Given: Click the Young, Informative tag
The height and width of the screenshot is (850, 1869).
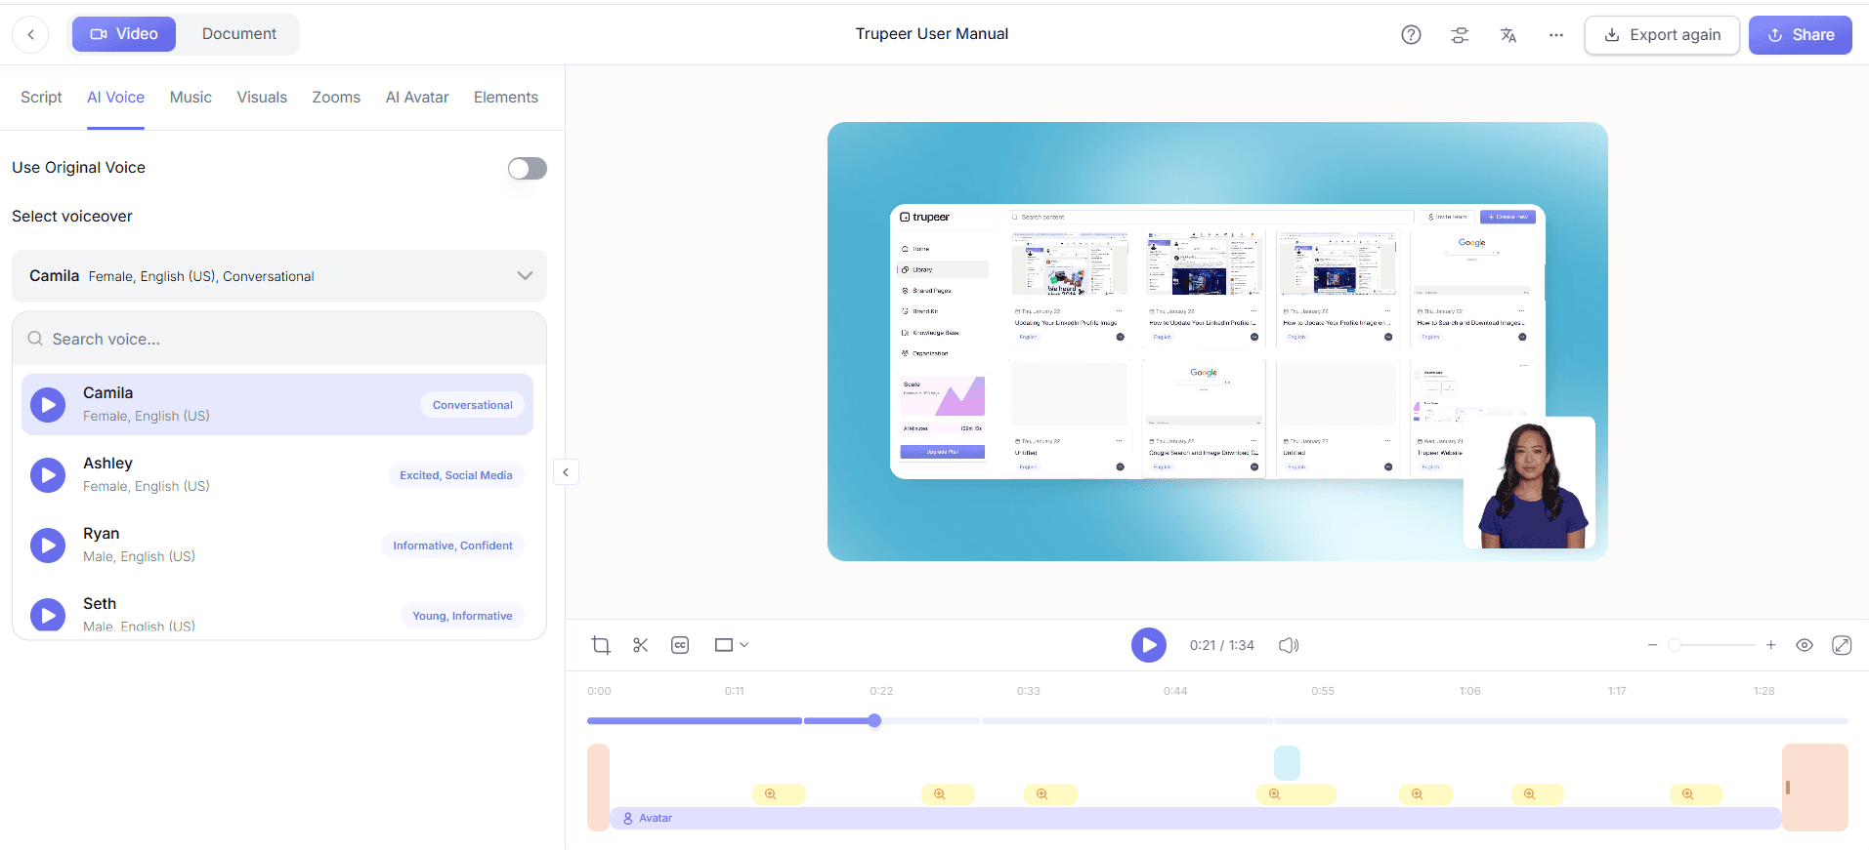Looking at the screenshot, I should pos(462,616).
